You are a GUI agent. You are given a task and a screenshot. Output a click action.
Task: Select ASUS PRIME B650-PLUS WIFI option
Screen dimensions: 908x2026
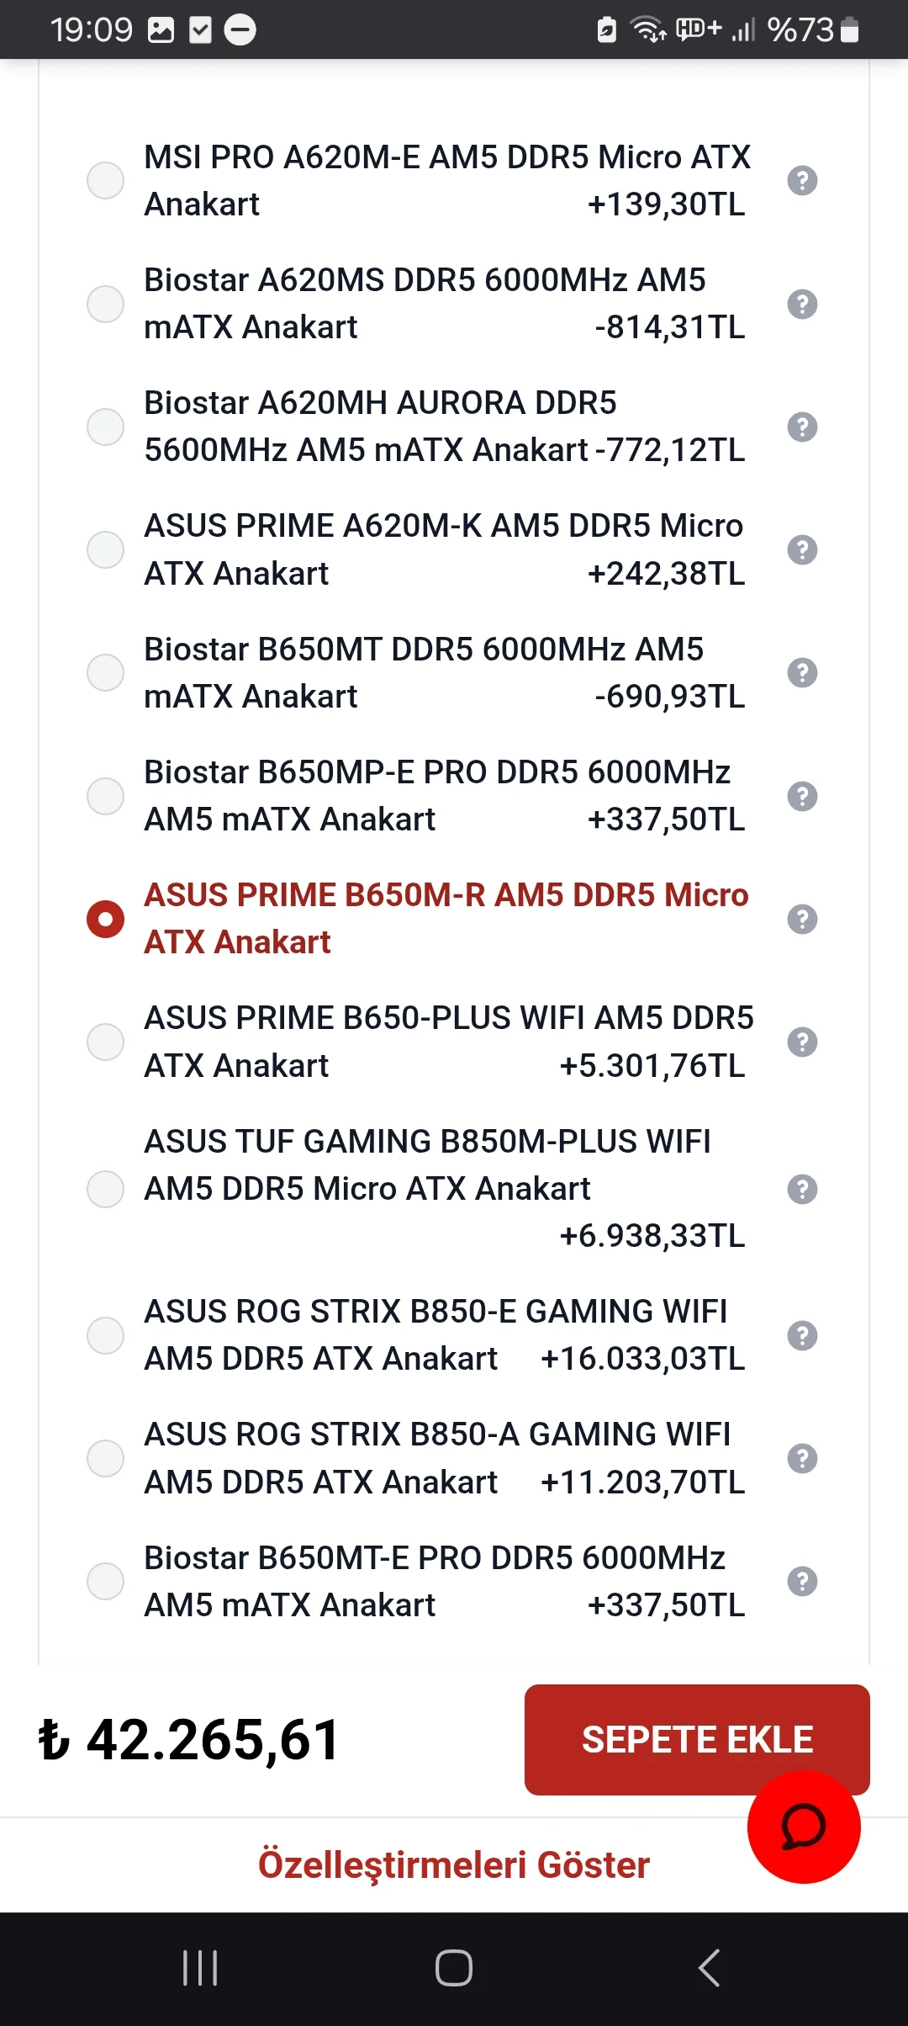[106, 1042]
